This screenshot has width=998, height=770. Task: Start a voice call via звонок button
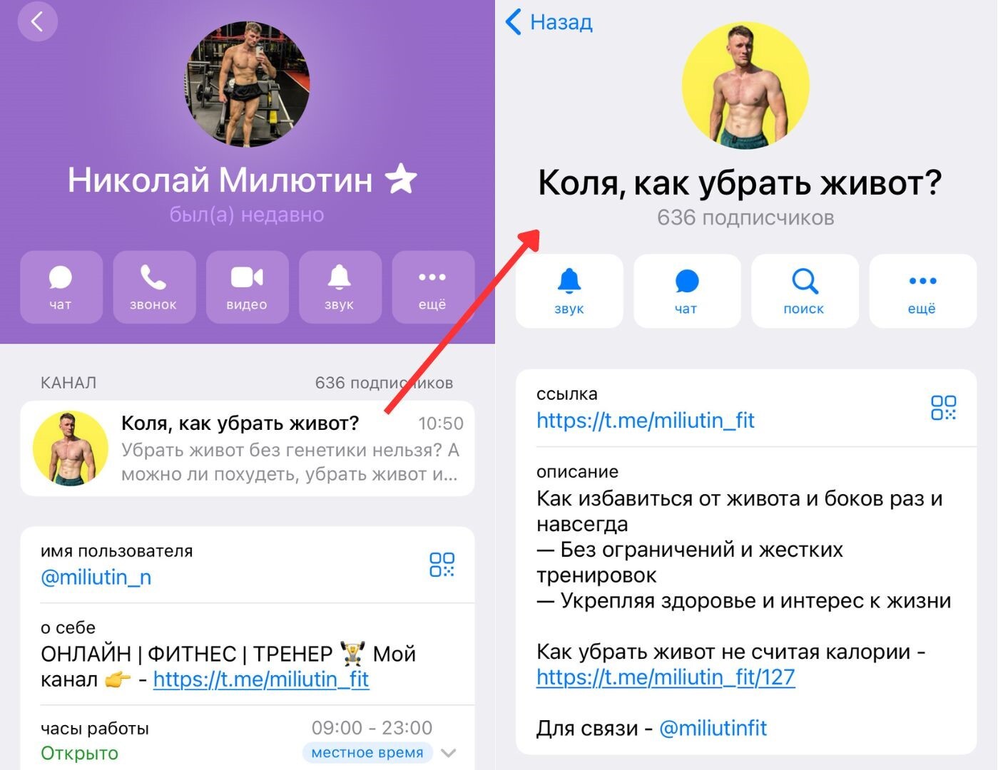(x=154, y=287)
